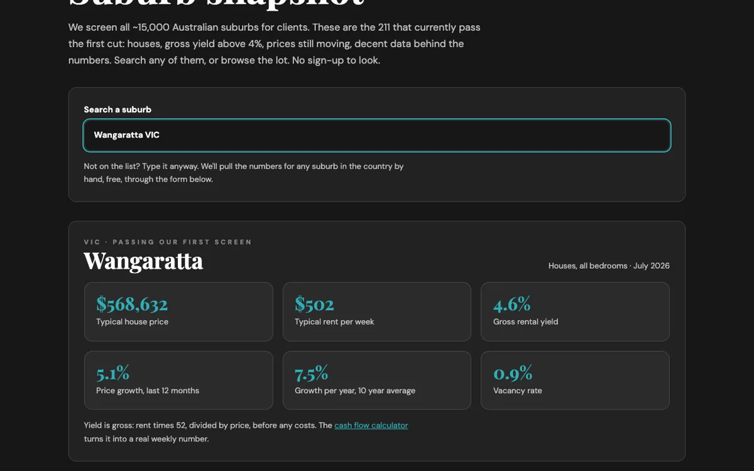
Task: Click the 'Typical house price' caption
Action: 132,322
